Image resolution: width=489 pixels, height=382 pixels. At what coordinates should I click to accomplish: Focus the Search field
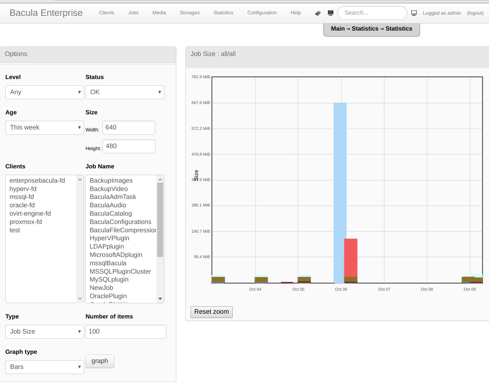372,13
